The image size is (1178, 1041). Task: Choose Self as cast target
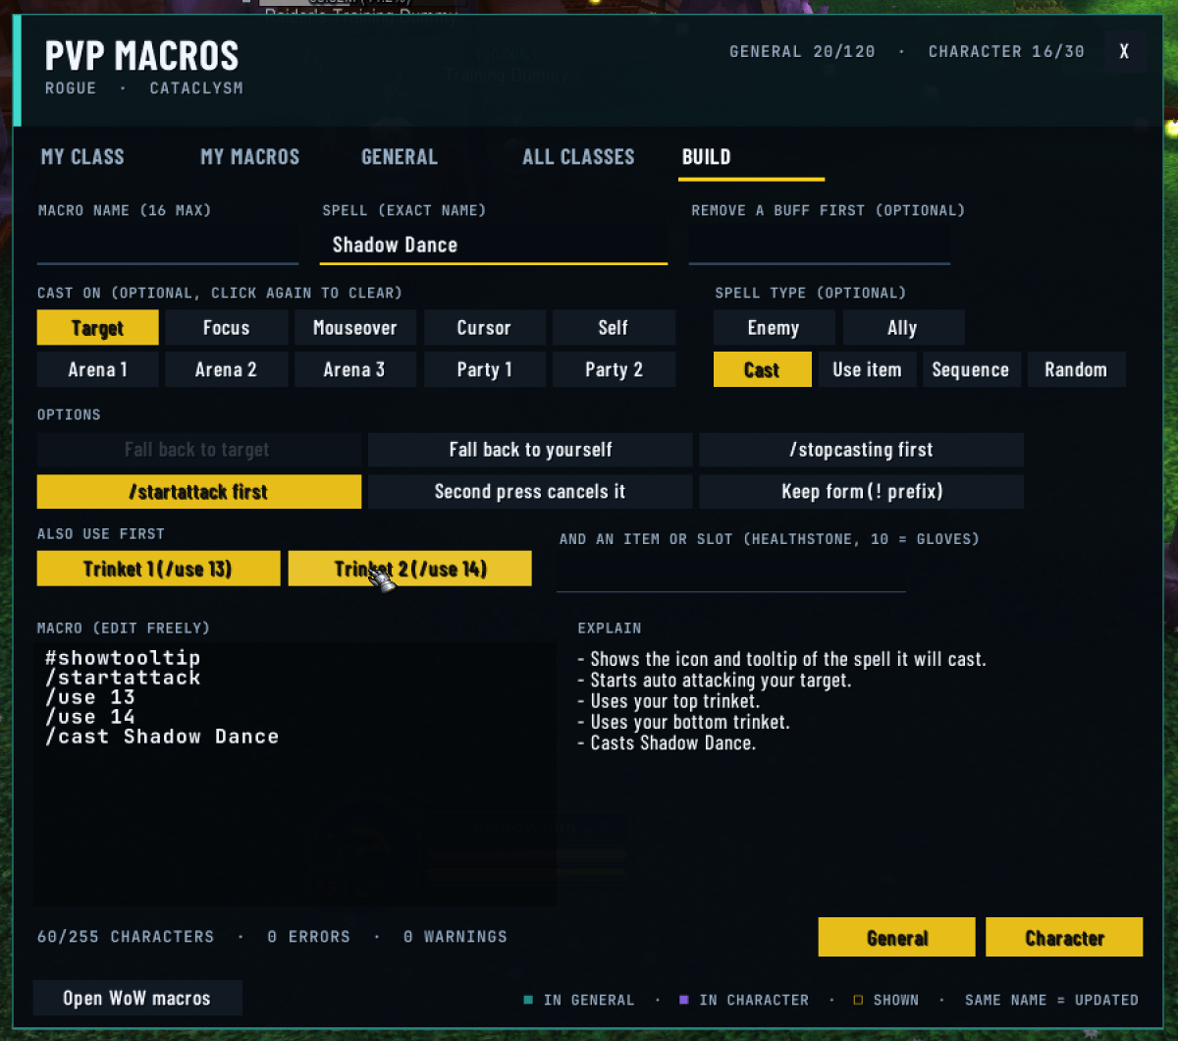coord(614,328)
